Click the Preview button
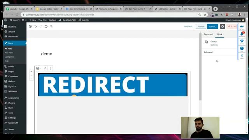This screenshot has width=249, height=140. (201, 26)
